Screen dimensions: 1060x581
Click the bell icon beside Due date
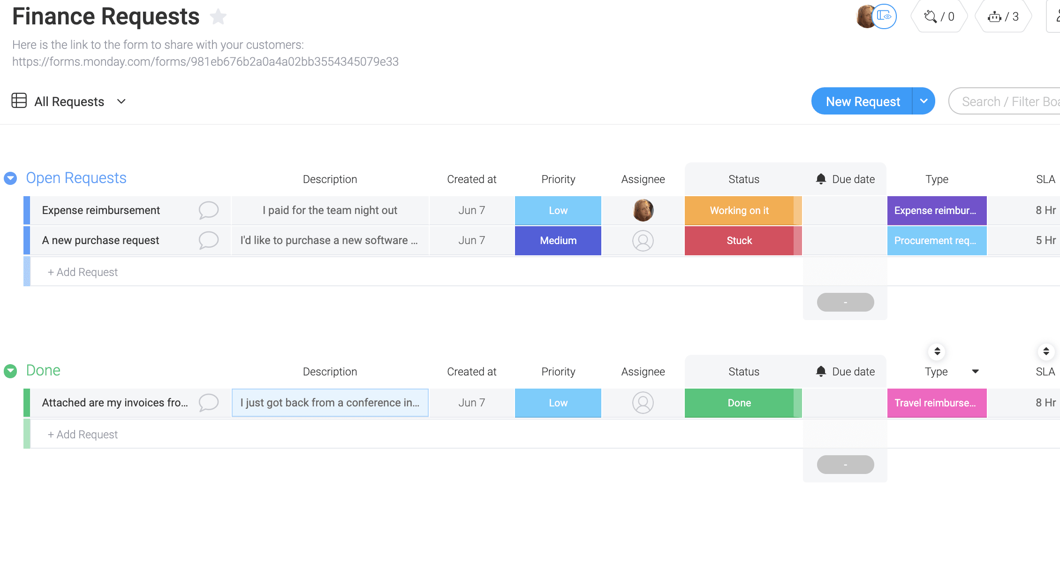[x=821, y=179]
